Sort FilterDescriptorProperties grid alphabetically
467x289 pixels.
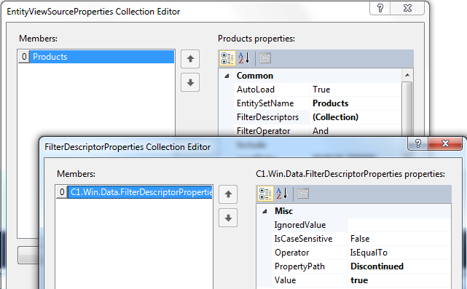pyautogui.click(x=282, y=194)
